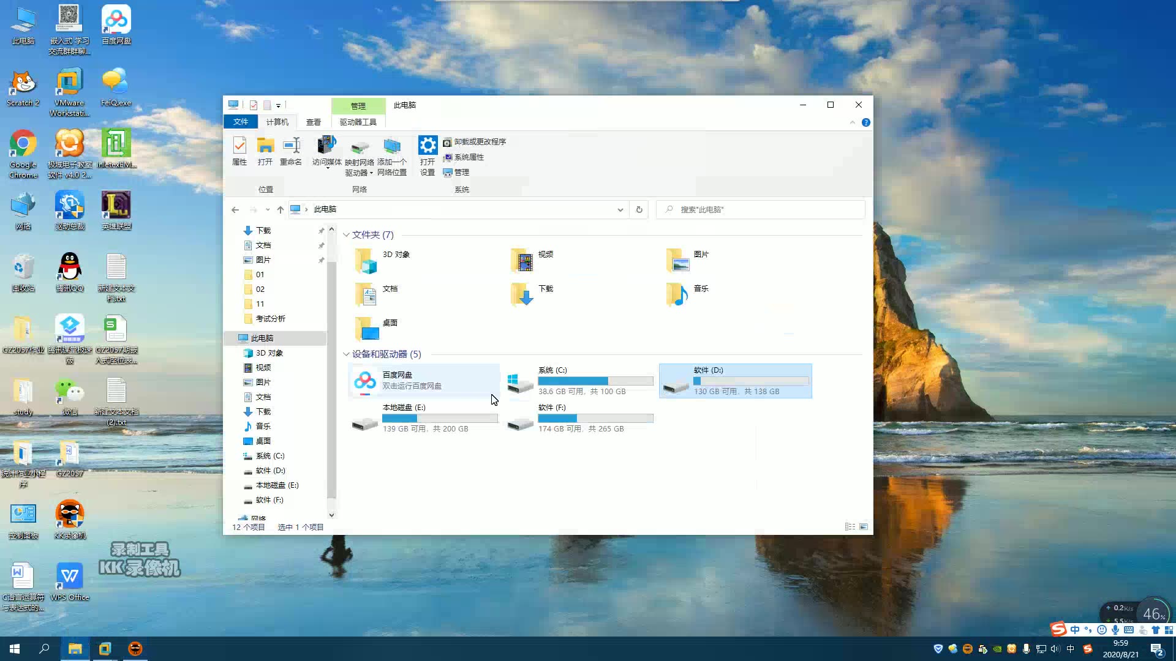Collapse the 设备和驱动器 (5) section
This screenshot has width=1176, height=661.
coord(346,354)
